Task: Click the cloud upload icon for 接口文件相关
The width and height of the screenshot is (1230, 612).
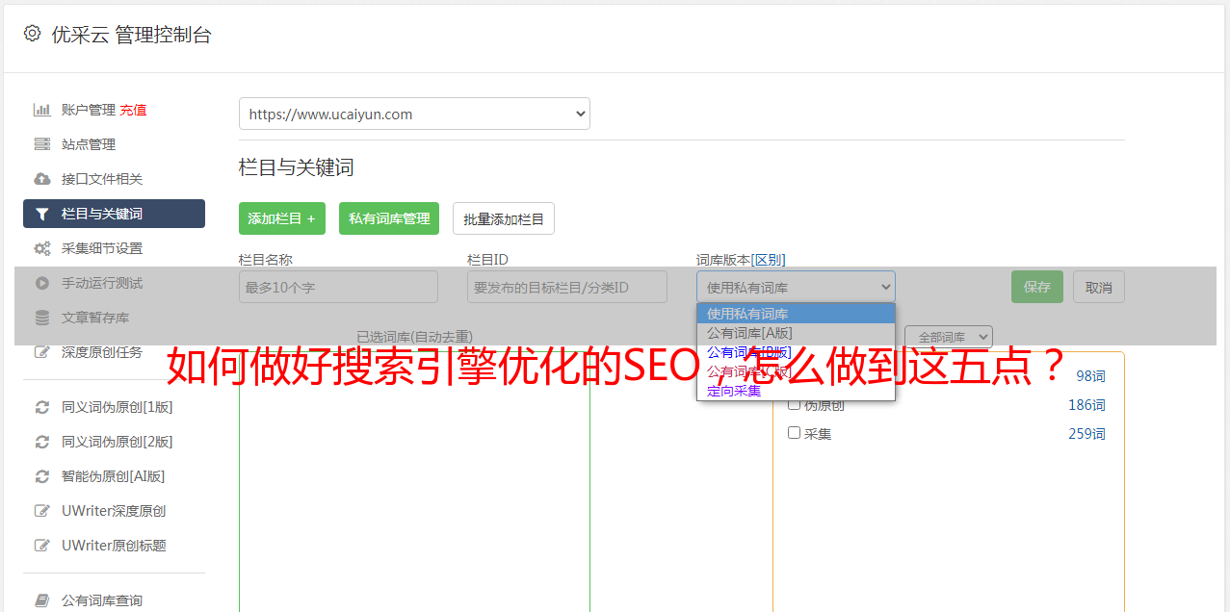Action: (x=42, y=179)
